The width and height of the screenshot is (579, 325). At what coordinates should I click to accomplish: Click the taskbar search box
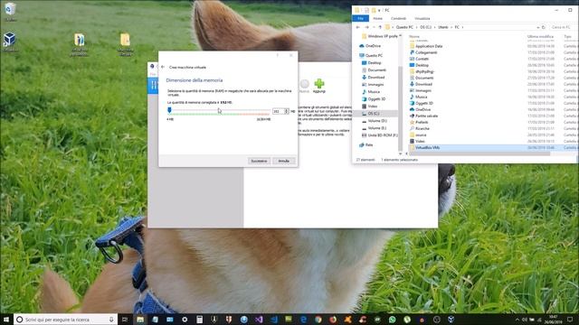pos(66,320)
